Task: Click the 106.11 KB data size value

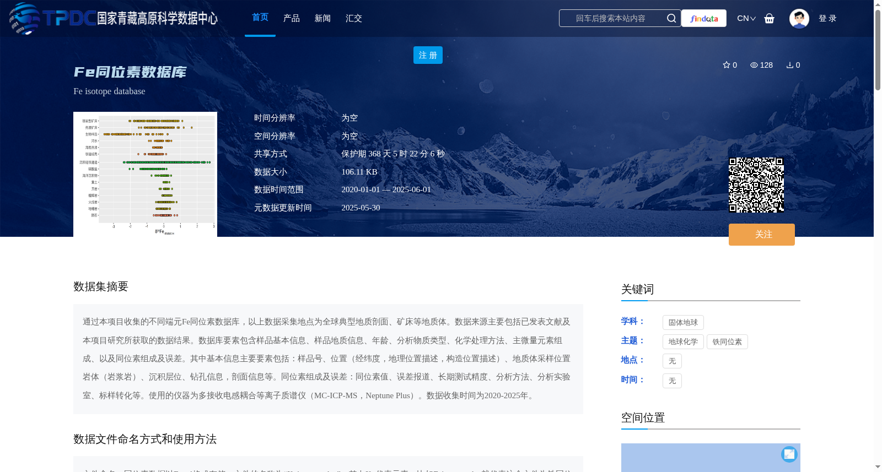Action: coord(359,172)
